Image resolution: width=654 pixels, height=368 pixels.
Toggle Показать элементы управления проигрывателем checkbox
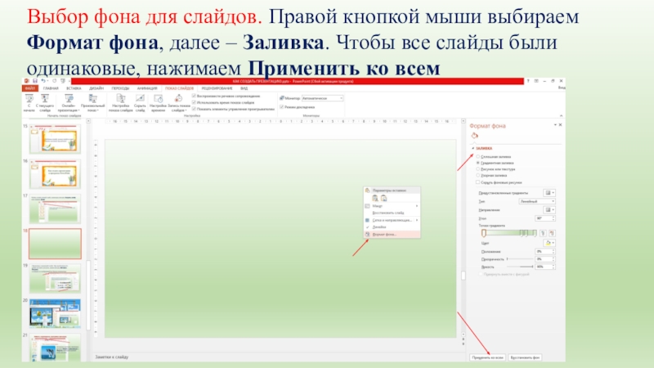coord(194,109)
